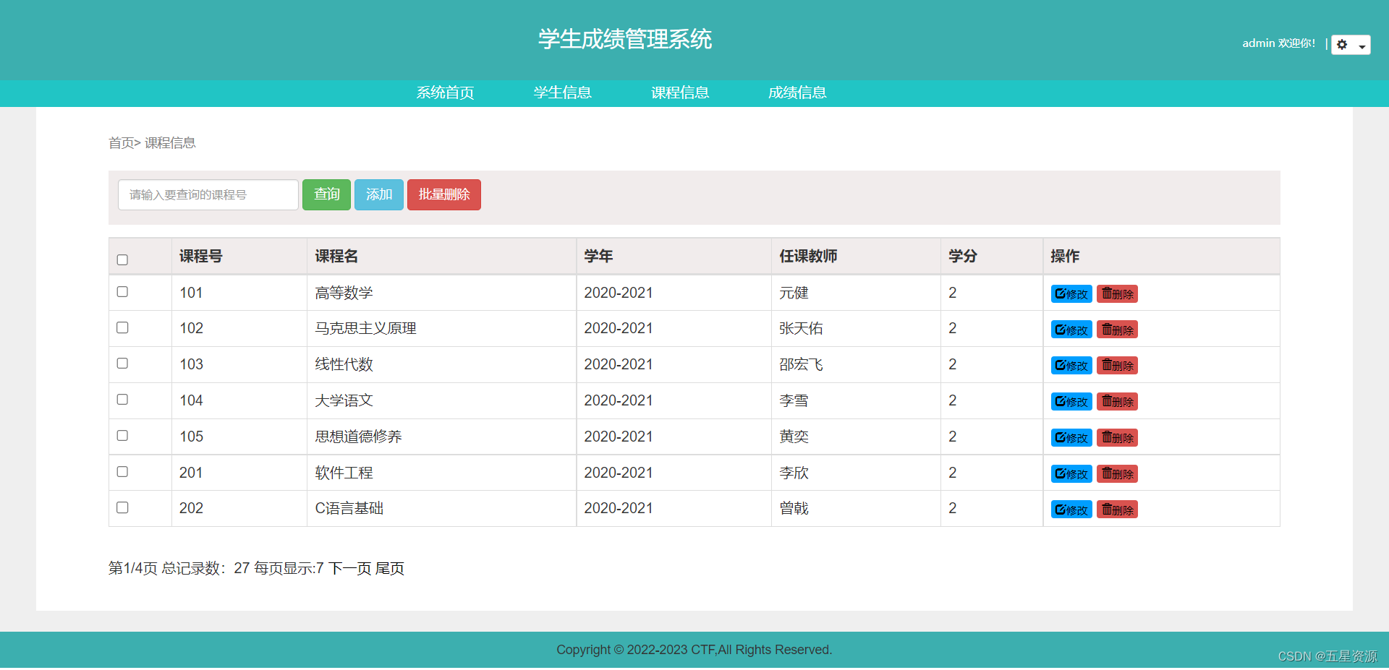
Task: Click the 学生成绩管理系统 page title
Action: [x=625, y=39]
